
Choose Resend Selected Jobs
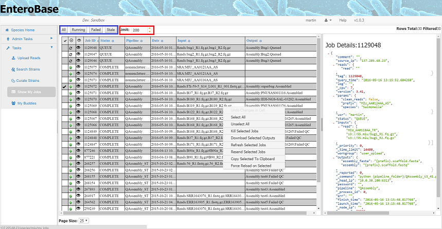click(x=254, y=152)
